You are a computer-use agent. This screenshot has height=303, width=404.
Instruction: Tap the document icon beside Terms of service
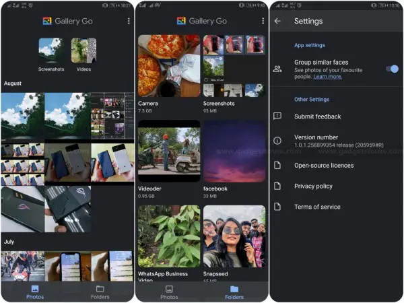[x=277, y=207]
